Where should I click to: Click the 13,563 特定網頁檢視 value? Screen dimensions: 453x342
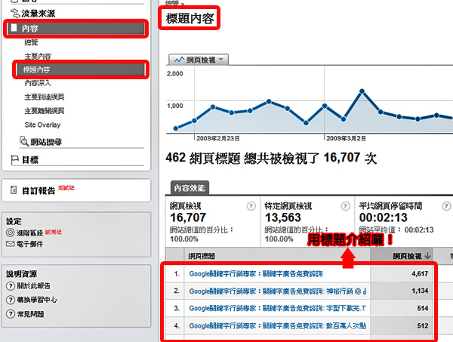pyautogui.click(x=283, y=217)
